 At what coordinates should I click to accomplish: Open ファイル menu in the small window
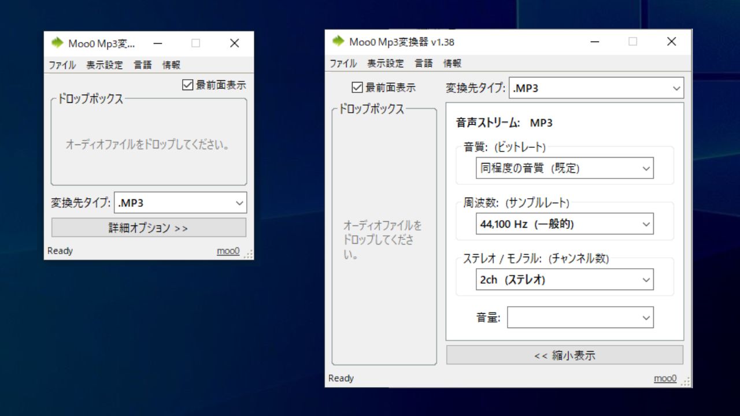(62, 65)
